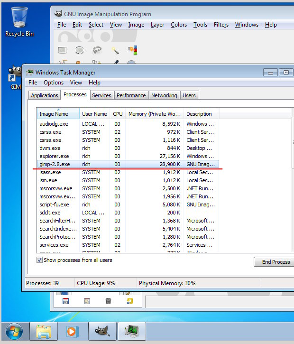
Task: Switch to GIMP via its taskbar icon
Action: [x=102, y=331]
